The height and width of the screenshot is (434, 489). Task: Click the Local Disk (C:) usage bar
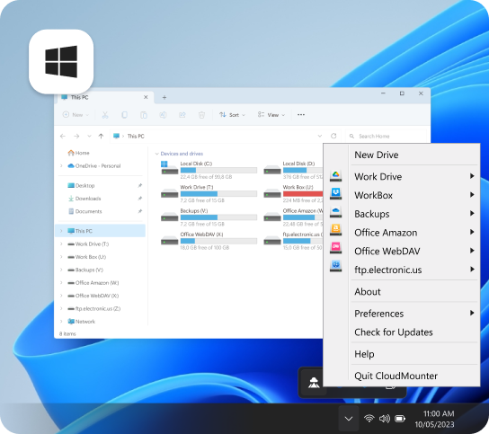point(218,170)
